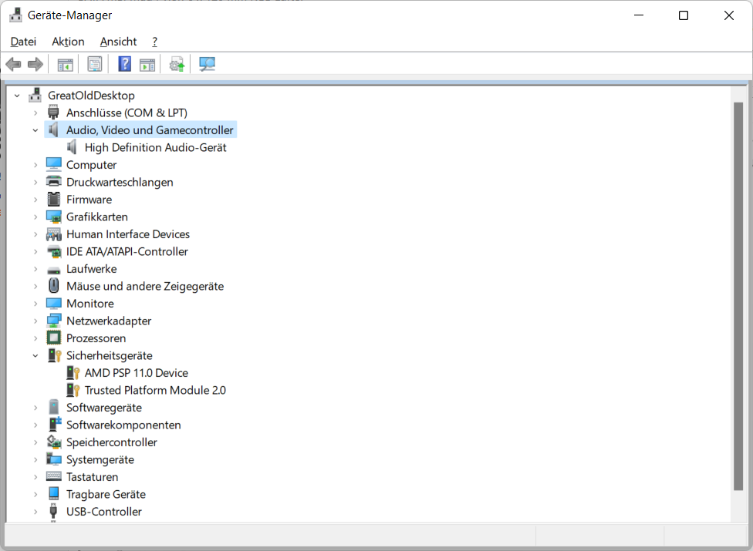
Task: Expand the Computer category chevron
Action: (x=35, y=165)
